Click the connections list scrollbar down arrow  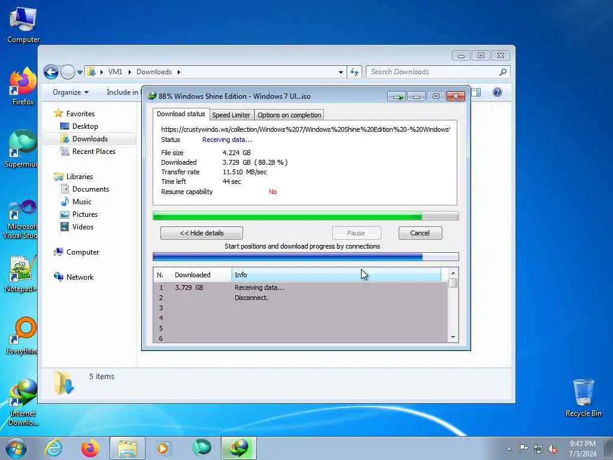(x=453, y=337)
